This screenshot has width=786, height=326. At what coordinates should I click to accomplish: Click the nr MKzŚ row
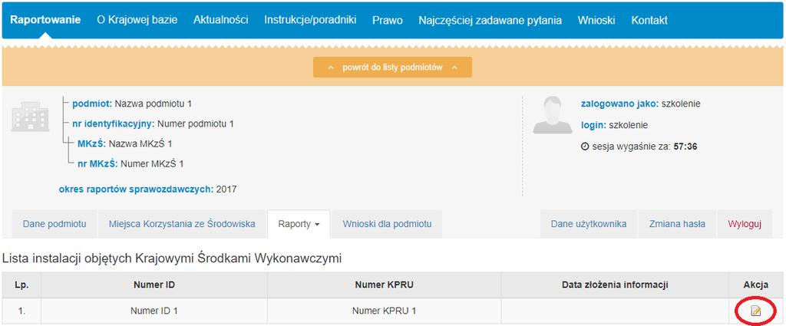point(130,163)
